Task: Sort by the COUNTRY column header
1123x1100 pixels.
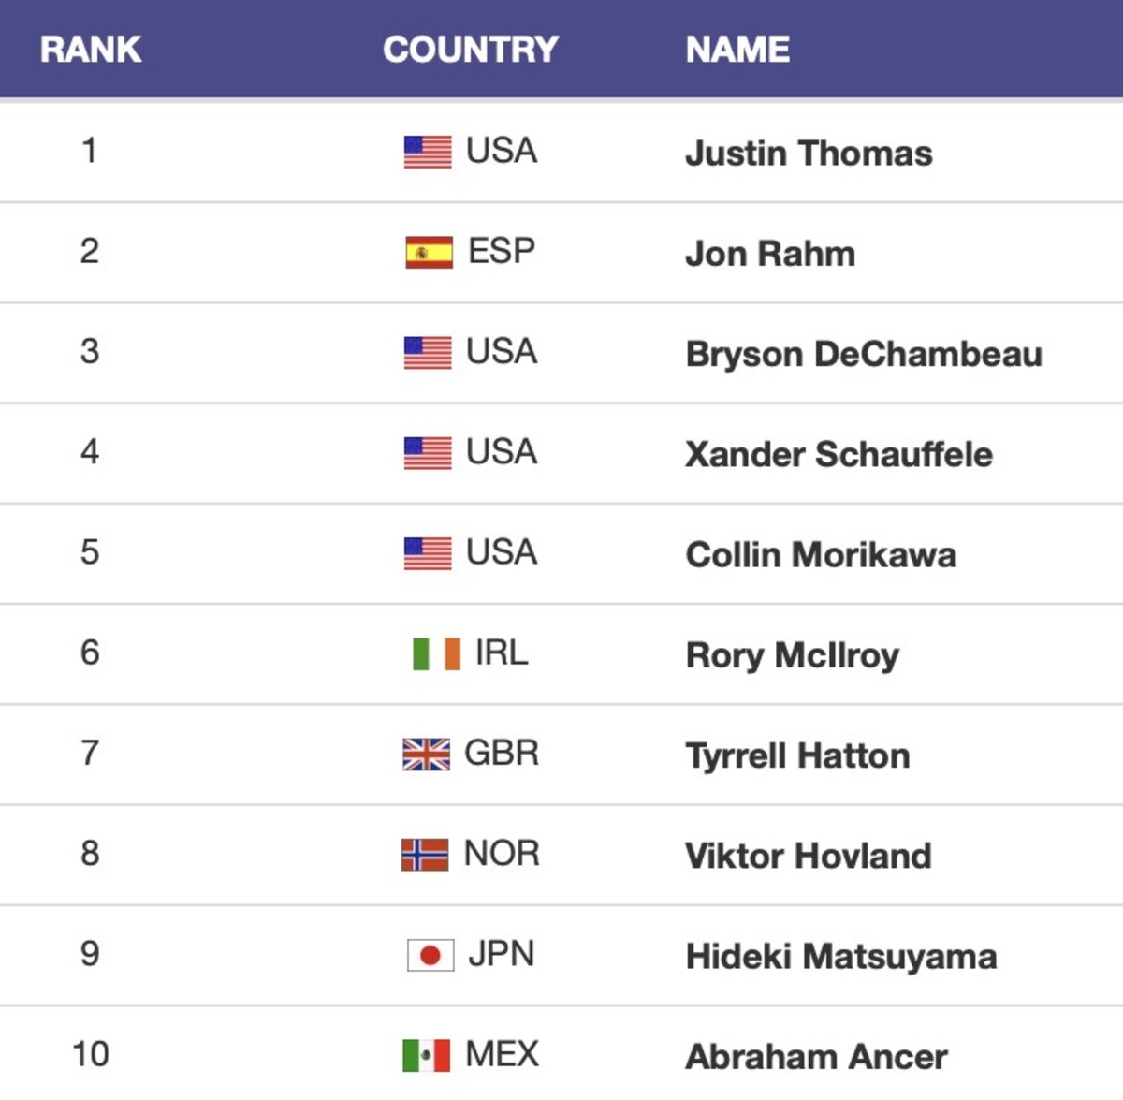Action: coord(470,50)
